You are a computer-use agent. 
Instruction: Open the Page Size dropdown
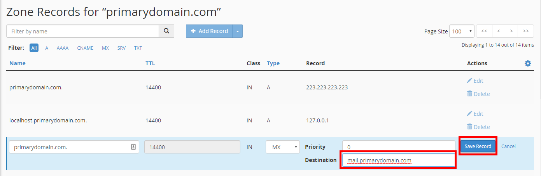pos(462,31)
